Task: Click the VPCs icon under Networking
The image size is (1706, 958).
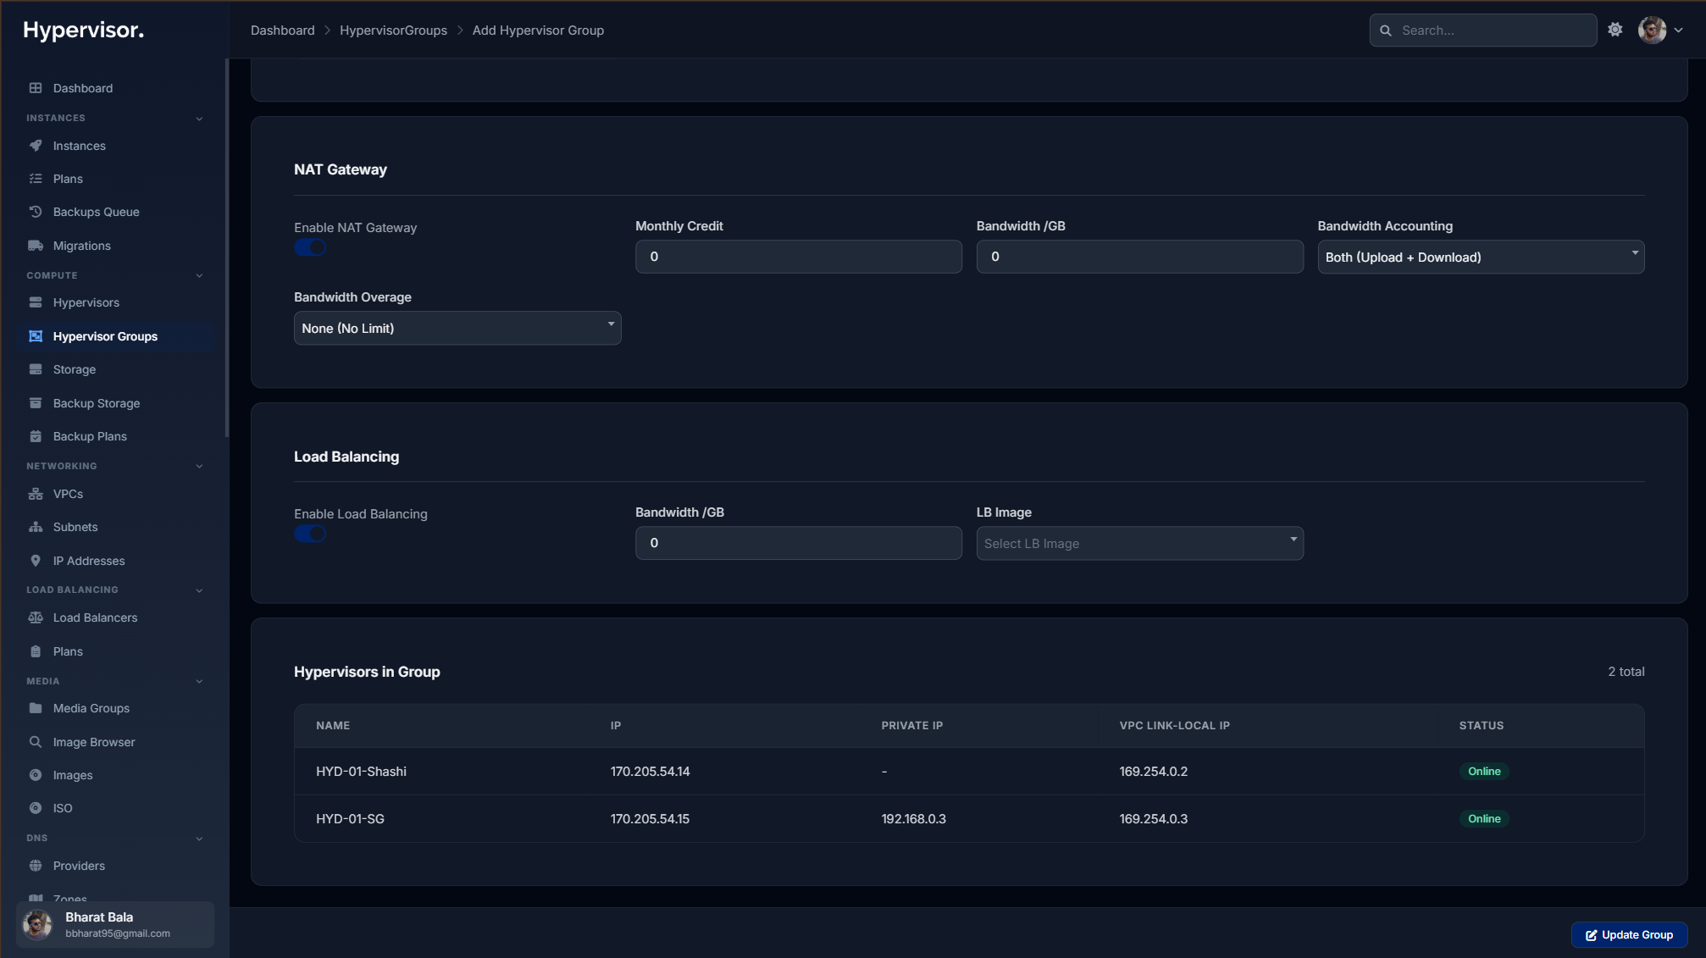Action: (x=35, y=494)
